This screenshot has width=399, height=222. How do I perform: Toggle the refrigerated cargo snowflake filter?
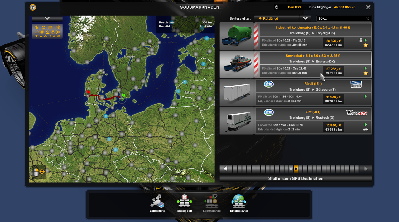click(x=58, y=27)
